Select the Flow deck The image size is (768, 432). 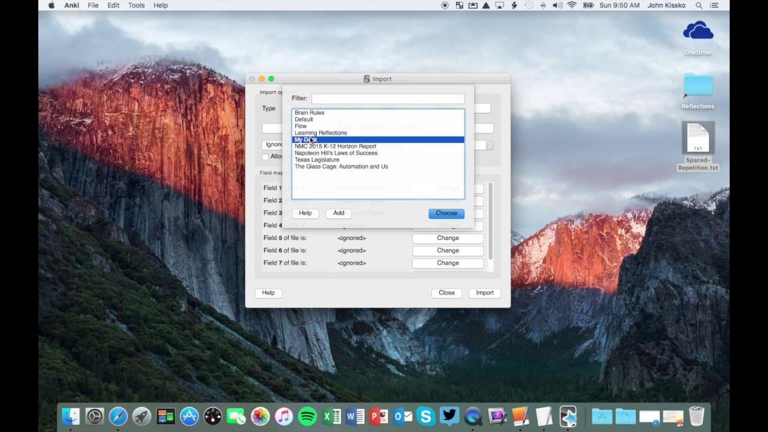coord(378,126)
